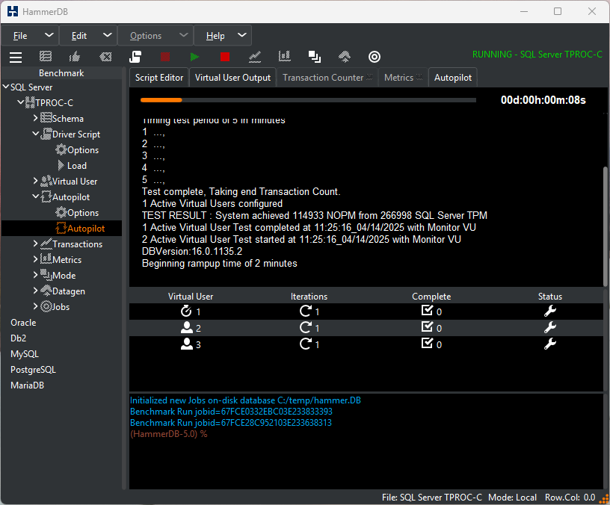
Task: Click the green Run Virtual Users arrow
Action: pyautogui.click(x=194, y=57)
